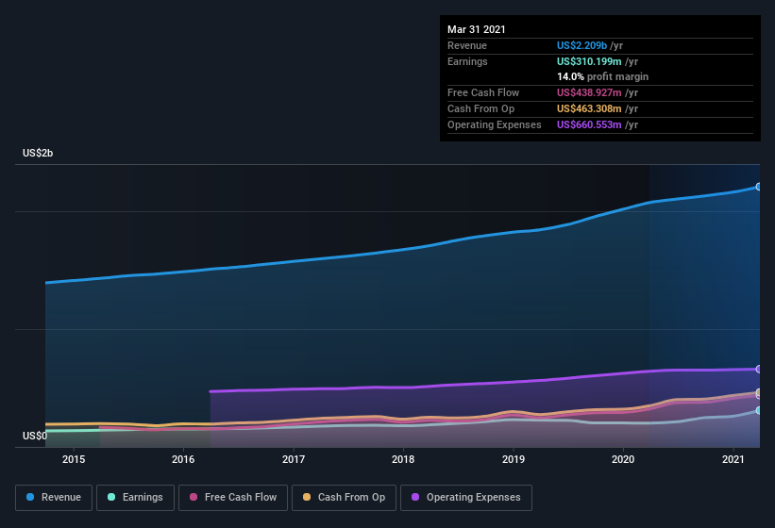Click the 2018 x-axis label

[403, 459]
